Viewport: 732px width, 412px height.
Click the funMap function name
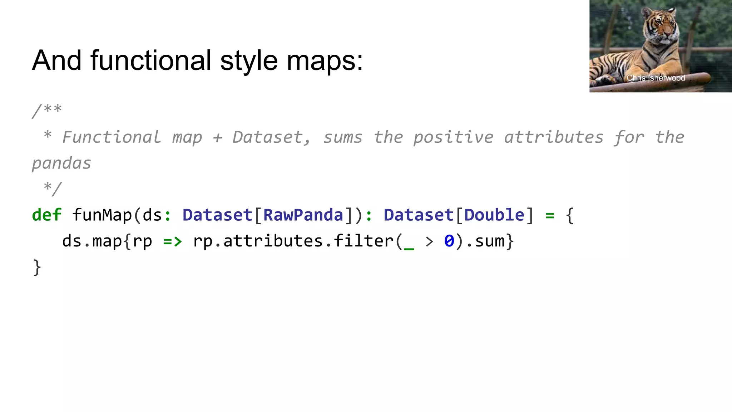pos(102,215)
